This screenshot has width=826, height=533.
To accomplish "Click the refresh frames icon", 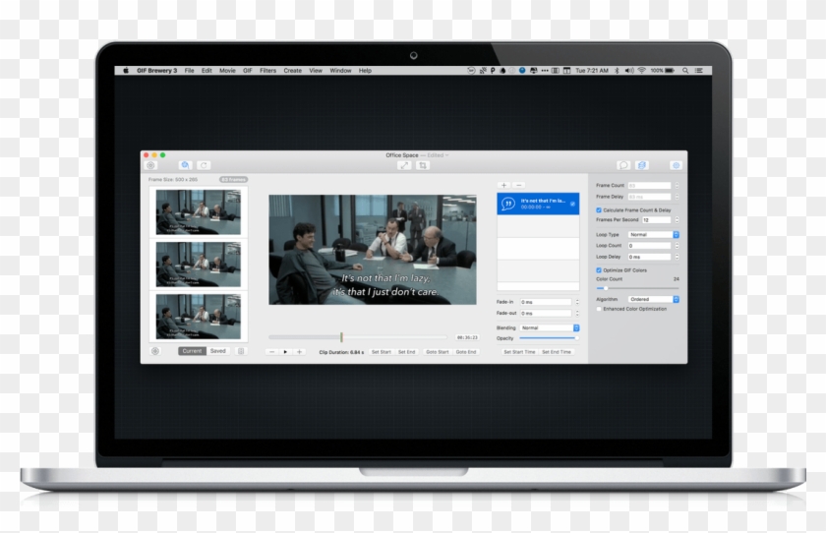I will 204,165.
